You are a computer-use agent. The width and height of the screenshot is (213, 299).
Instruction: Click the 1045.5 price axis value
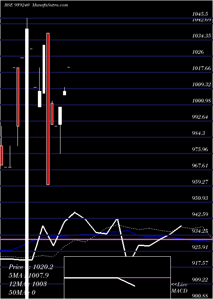[201, 14]
